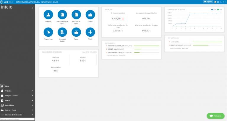
Task: Open the Clientes shortcut icon
Action: point(48,15)
